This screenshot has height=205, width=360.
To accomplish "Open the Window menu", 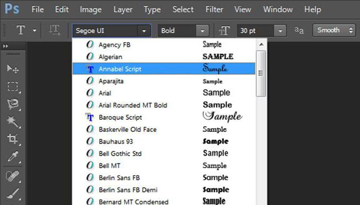I will point(278,9).
